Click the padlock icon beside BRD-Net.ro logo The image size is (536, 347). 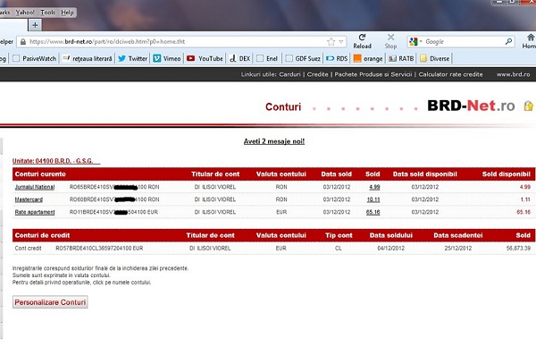click(x=528, y=106)
